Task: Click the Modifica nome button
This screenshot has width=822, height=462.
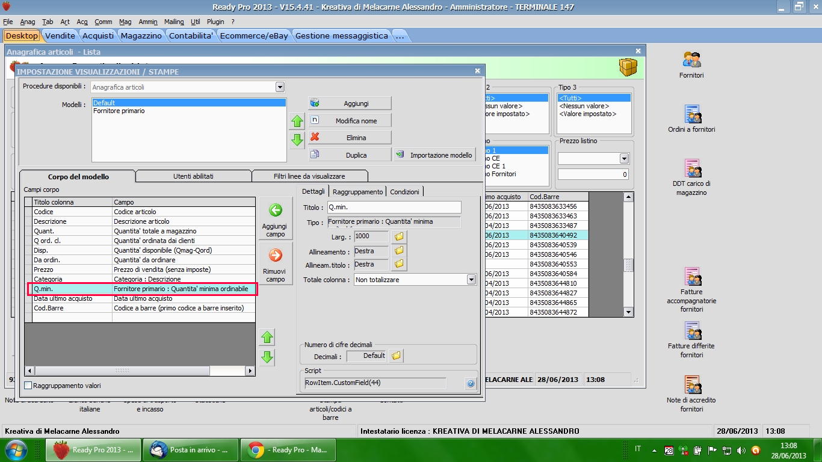Action: [350, 121]
